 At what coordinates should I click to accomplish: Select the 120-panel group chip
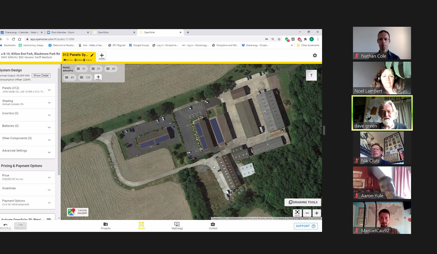pos(85,77)
